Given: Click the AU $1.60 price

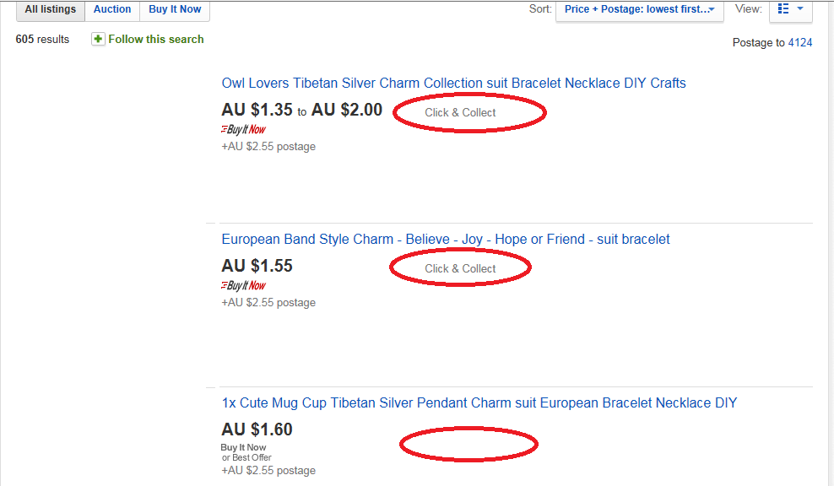Looking at the screenshot, I should point(257,429).
